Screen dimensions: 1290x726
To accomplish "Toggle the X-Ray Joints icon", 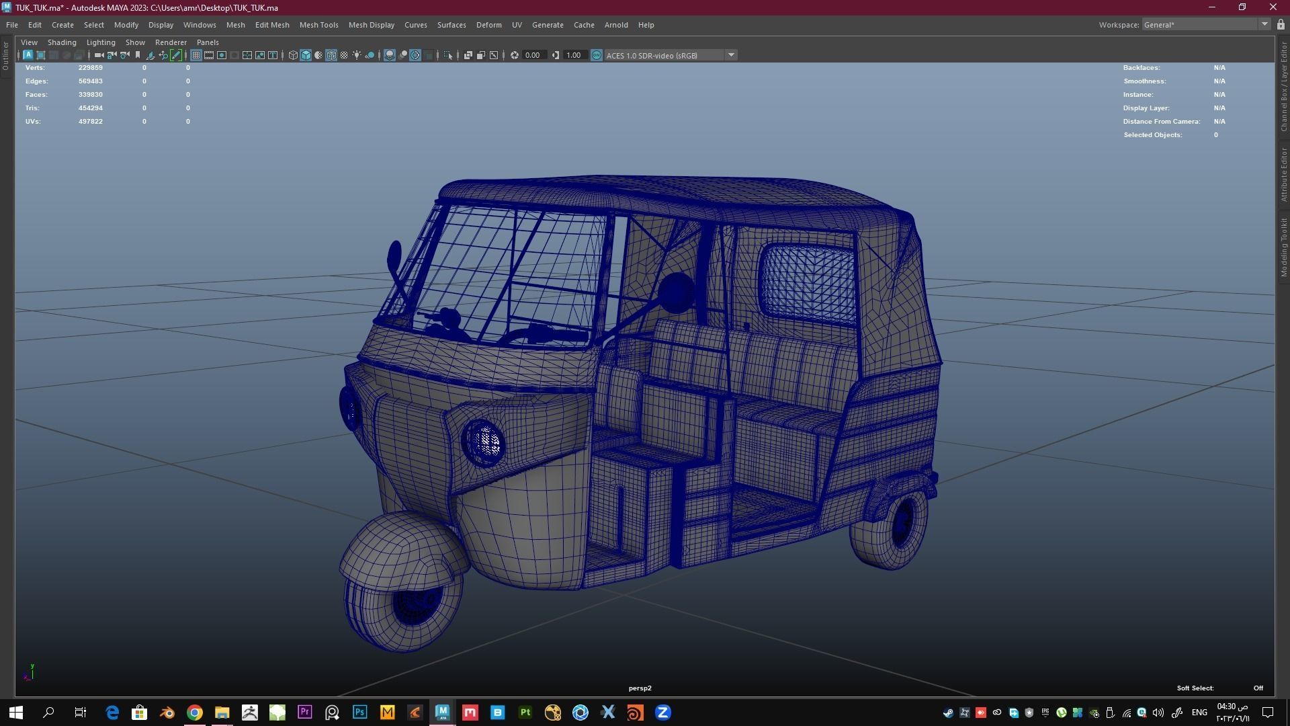I will click(494, 55).
